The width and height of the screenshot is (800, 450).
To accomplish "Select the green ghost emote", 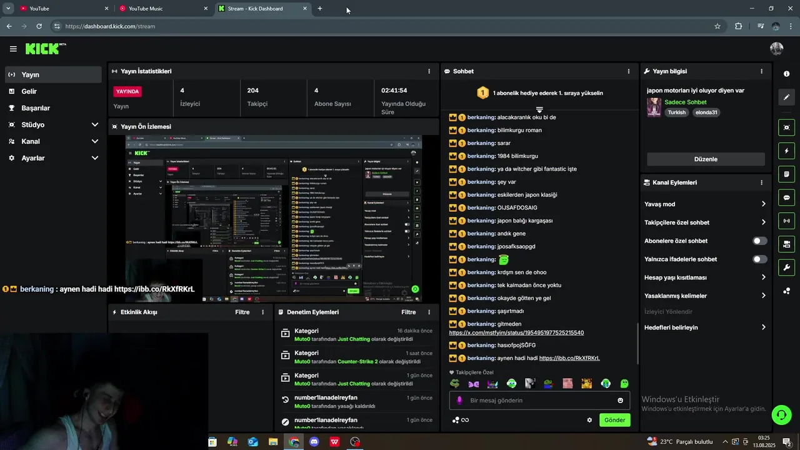I will click(624, 384).
